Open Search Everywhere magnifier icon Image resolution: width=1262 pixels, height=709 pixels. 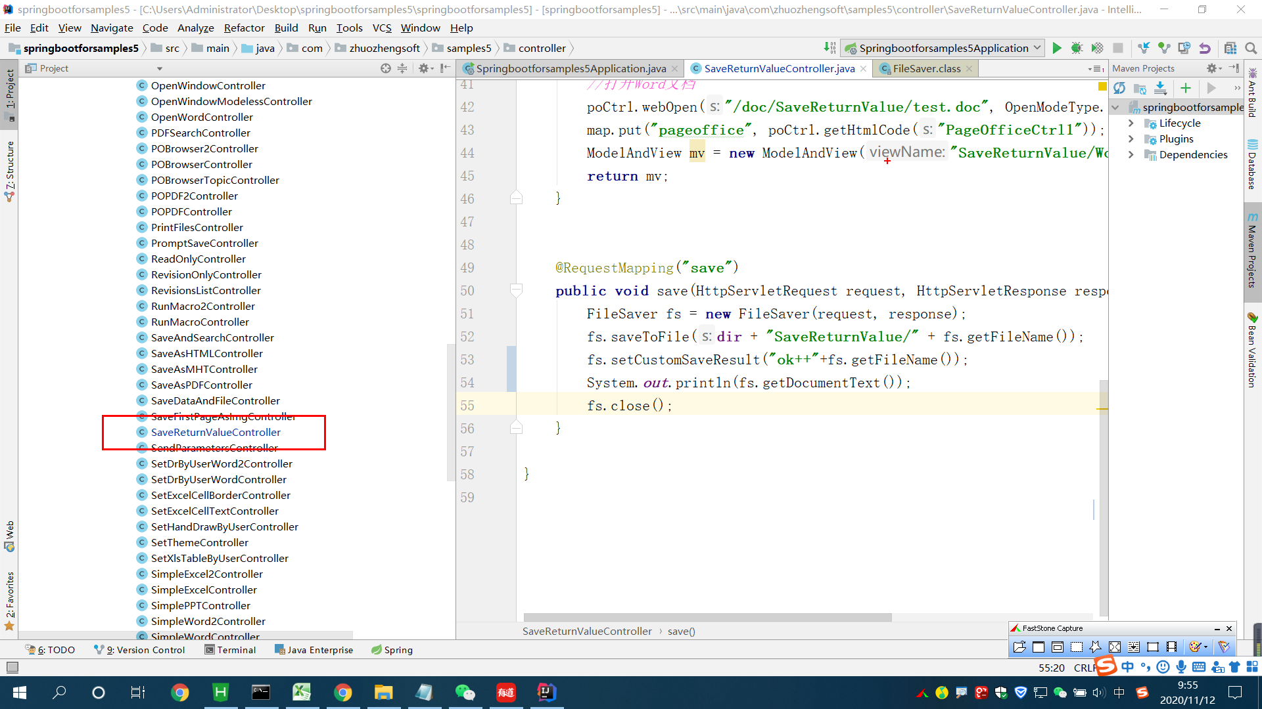pos(1251,48)
